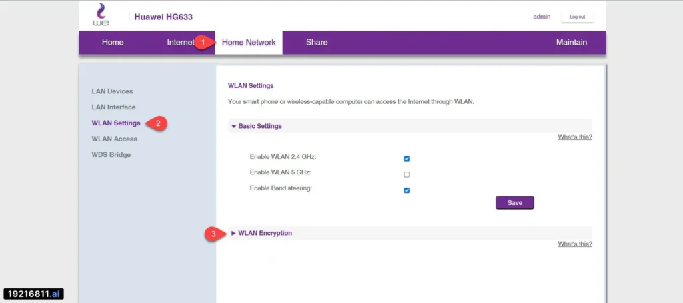Open WDS Bridge in sidebar
This screenshot has width=683, height=303.
(111, 155)
